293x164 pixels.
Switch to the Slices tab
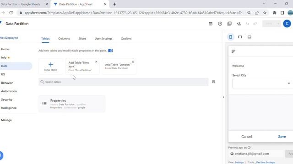tap(82, 38)
